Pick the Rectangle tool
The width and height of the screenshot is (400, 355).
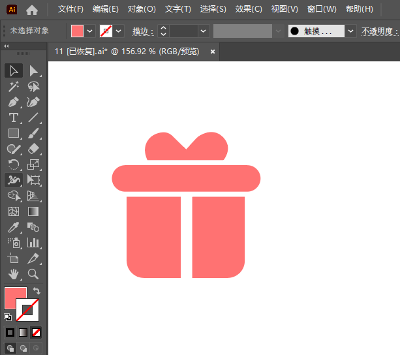pyautogui.click(x=14, y=133)
